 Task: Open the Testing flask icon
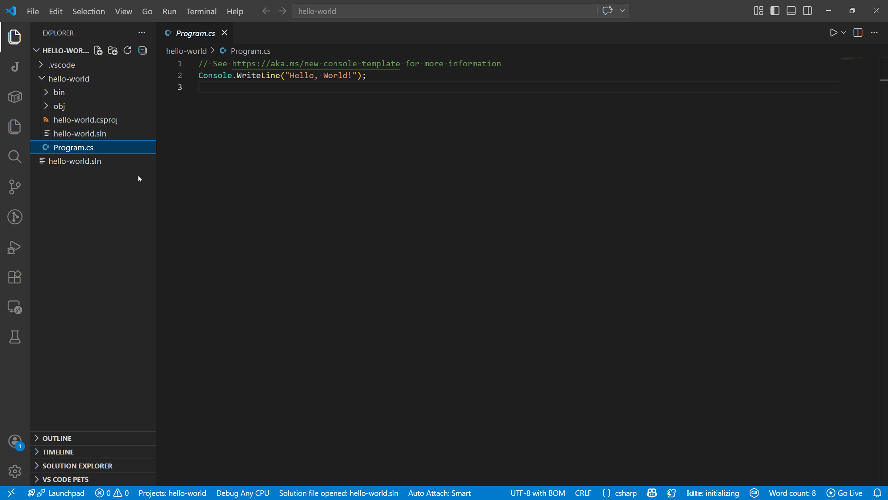tap(15, 337)
